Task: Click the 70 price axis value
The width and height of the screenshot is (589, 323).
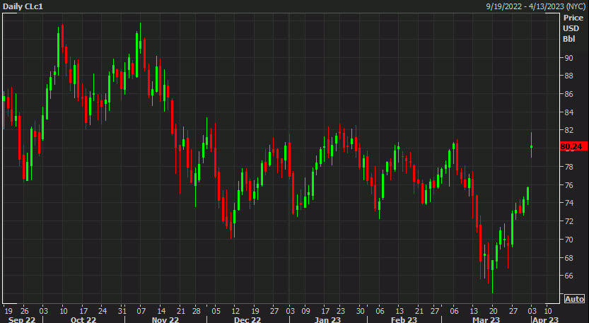Action: [568, 240]
